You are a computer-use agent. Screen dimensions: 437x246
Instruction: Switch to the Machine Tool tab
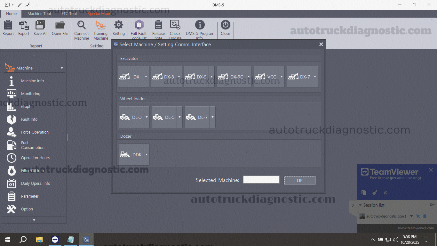(x=39, y=13)
